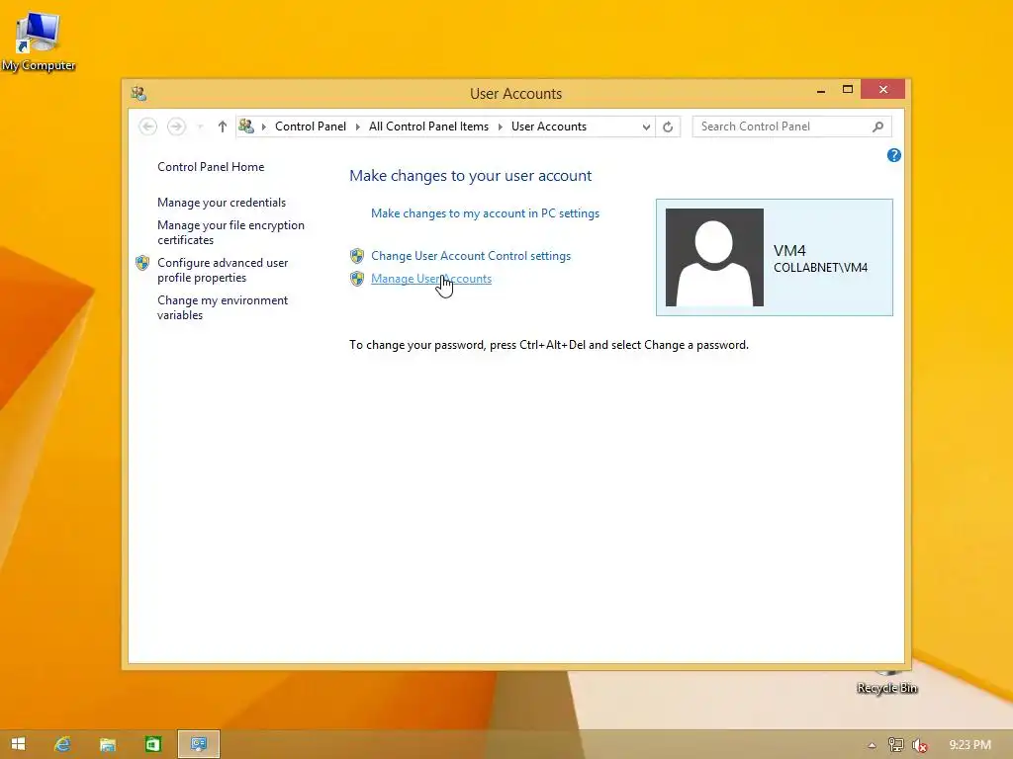Click shield icon beside Change User Account Control

[357, 256]
